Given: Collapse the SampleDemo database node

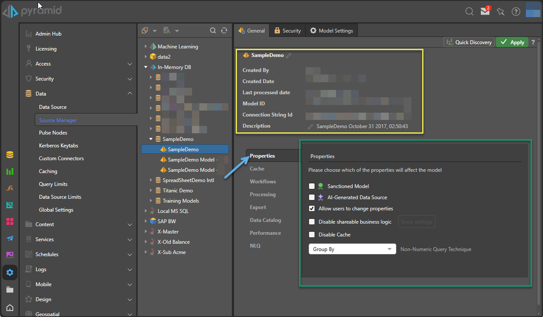Looking at the screenshot, I should click(x=151, y=139).
